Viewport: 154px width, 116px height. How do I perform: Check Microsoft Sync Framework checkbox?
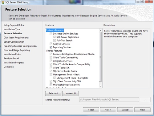tap(51, 85)
